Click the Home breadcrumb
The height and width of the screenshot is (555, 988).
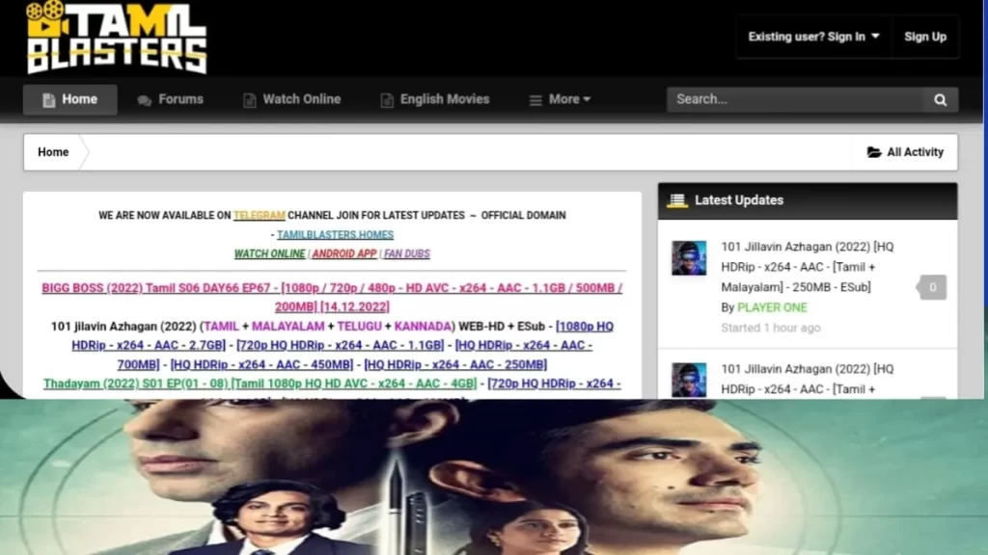53,151
